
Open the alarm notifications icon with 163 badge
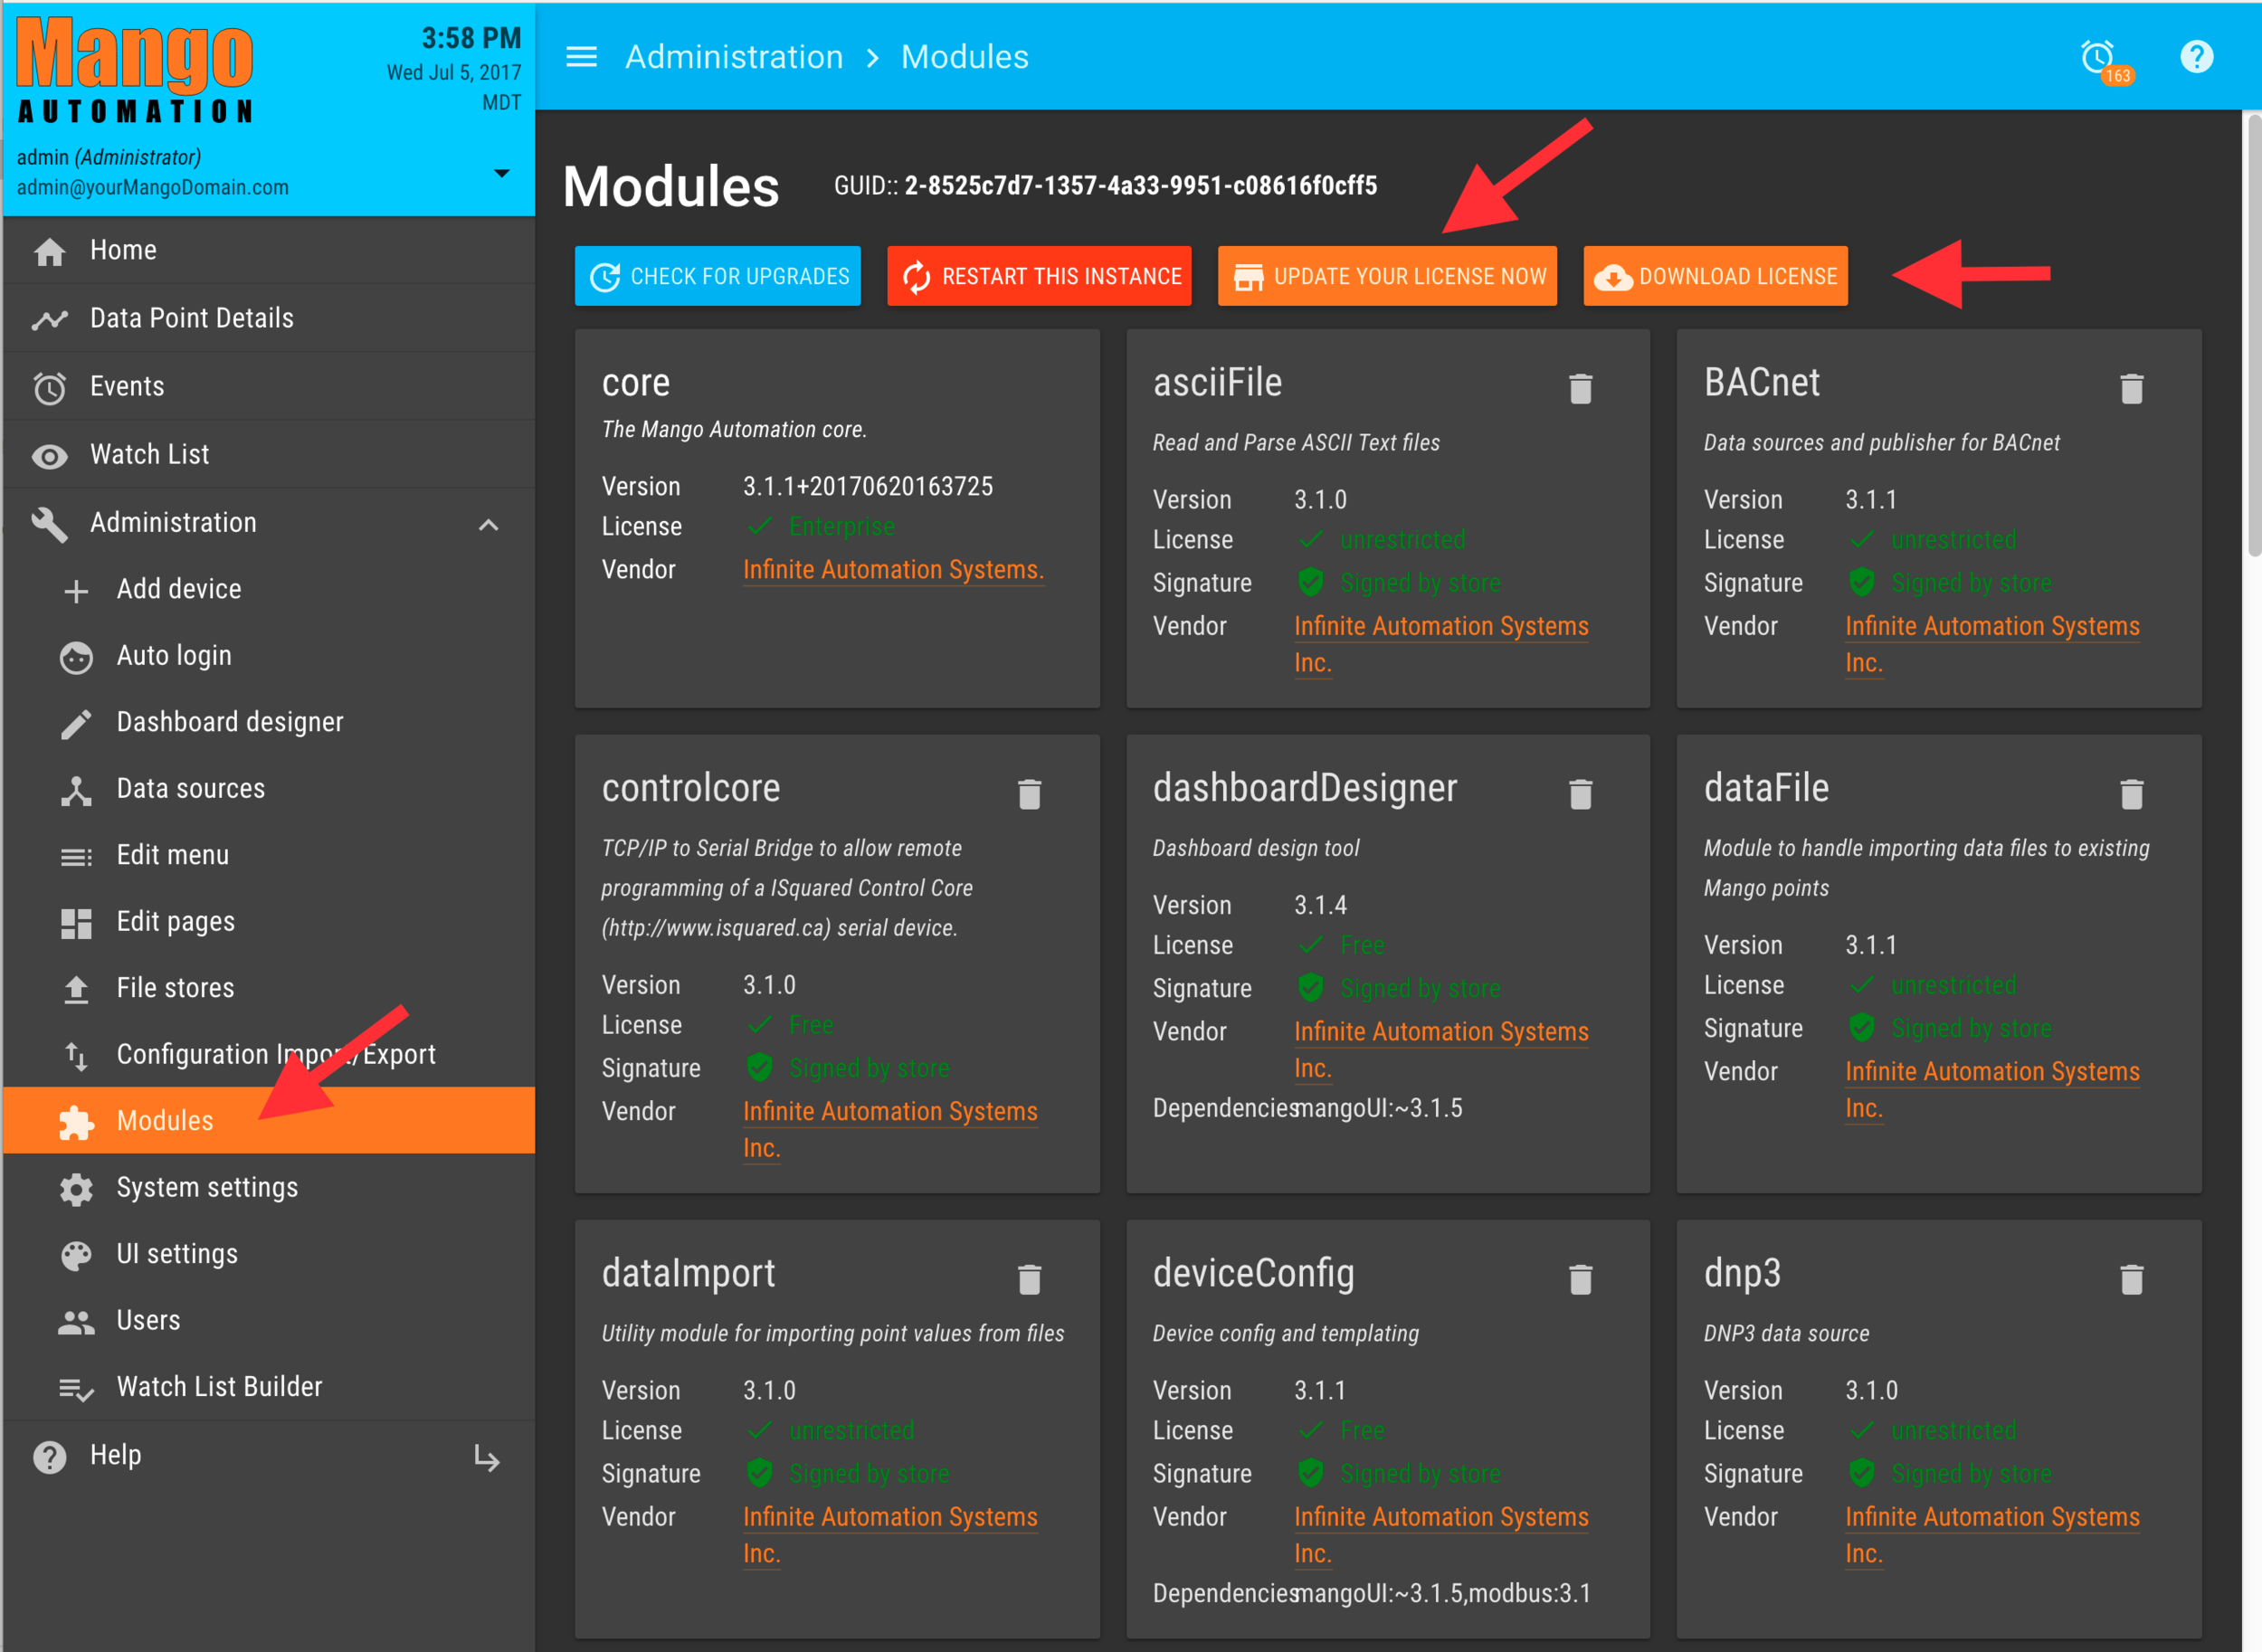(2099, 57)
